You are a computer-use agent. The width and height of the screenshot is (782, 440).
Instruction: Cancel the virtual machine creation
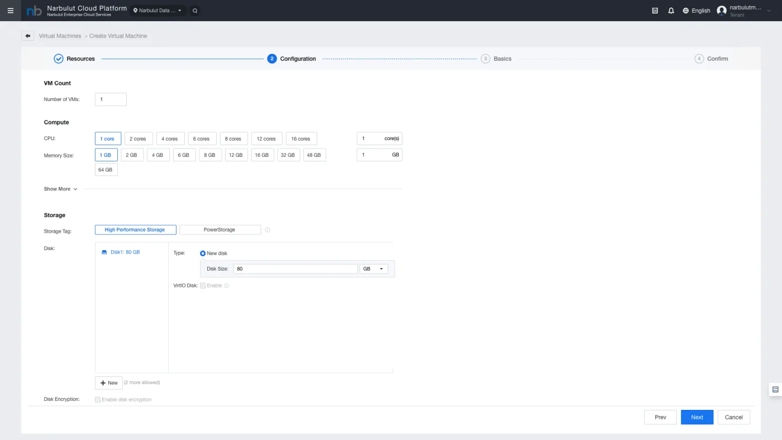[734, 417]
